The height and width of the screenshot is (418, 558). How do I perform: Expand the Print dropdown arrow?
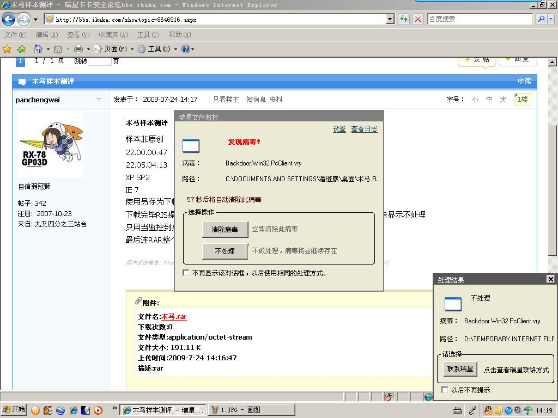[88, 49]
